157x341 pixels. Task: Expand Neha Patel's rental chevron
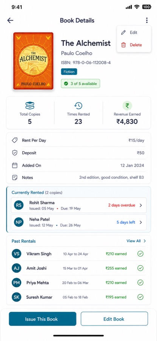[141, 222]
